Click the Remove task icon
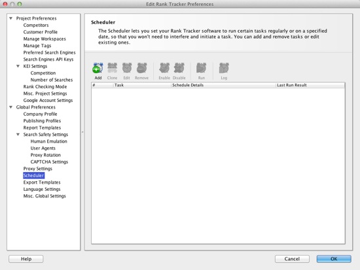360x270 pixels. click(141, 68)
